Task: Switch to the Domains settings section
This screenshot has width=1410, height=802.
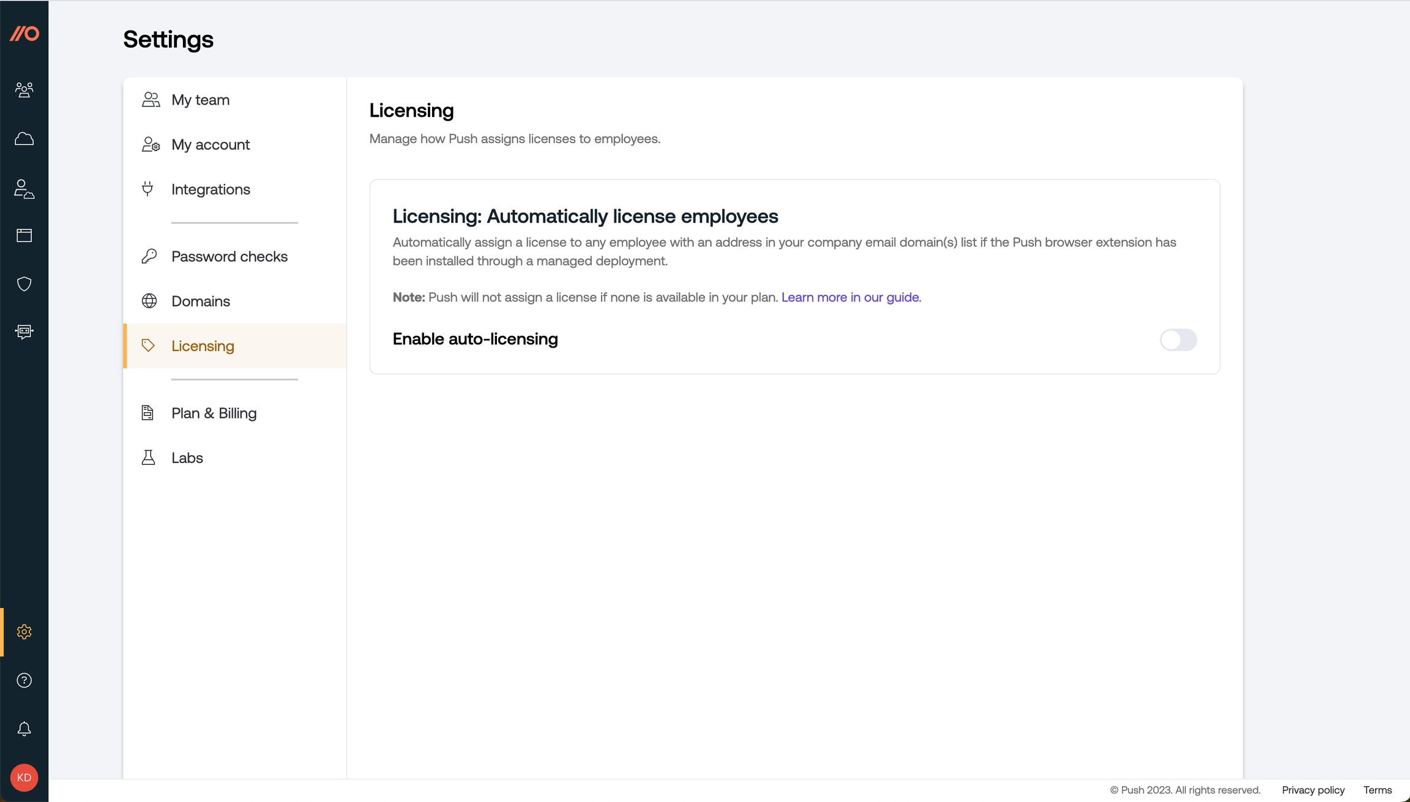Action: (x=200, y=301)
